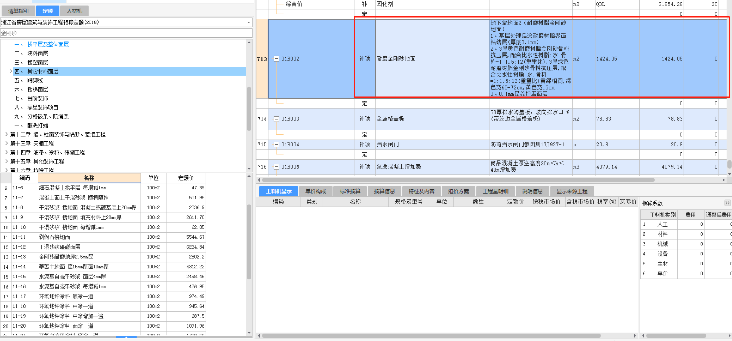
Task: Switch to the 工料机显示 tab
Action: [x=279, y=191]
